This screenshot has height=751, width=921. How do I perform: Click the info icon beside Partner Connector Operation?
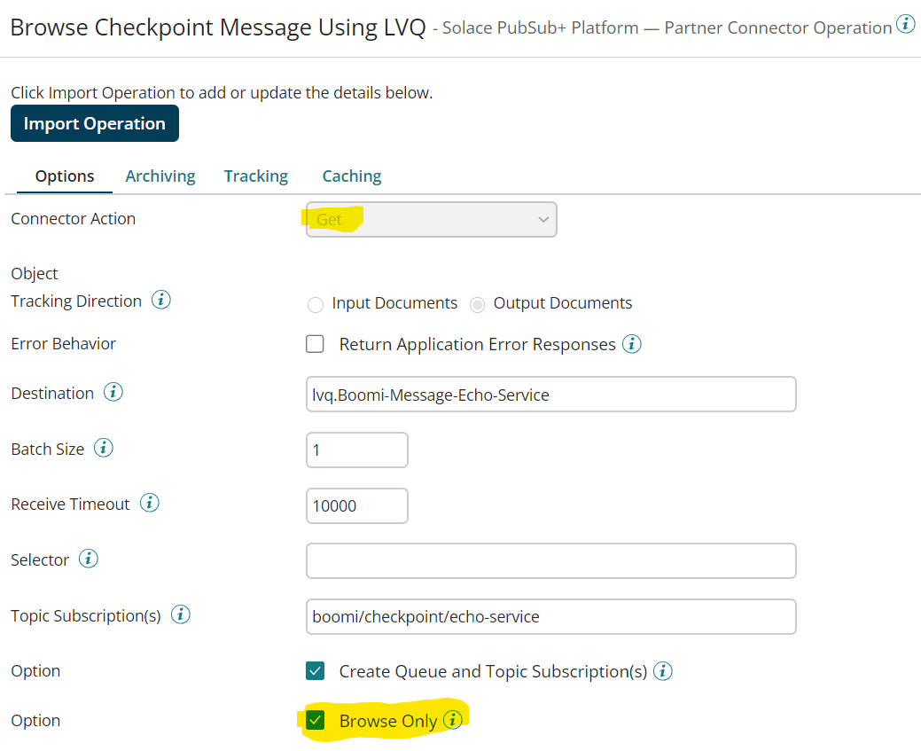click(x=905, y=24)
